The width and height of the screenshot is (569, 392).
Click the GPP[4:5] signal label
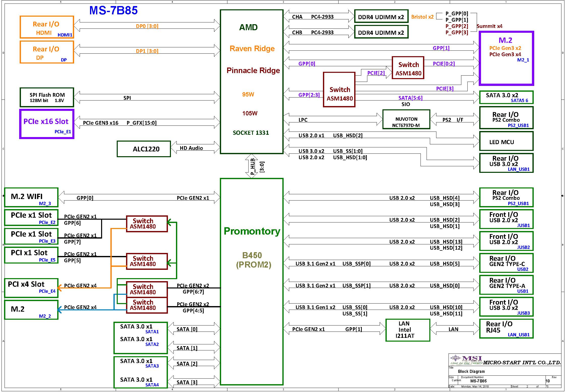[193, 311]
